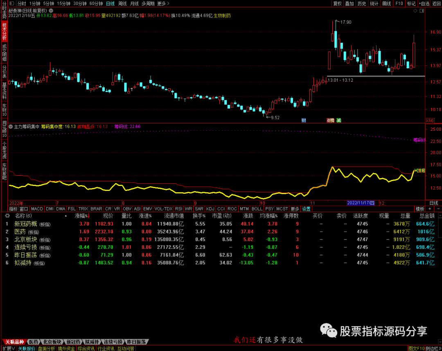Select the RSI indicator
Viewport: 442px width, 351px height.
(178, 209)
